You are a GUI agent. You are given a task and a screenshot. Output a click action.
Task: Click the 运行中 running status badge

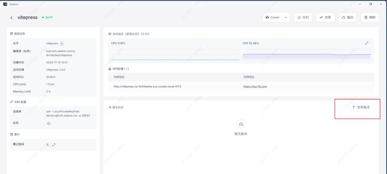(x=48, y=17)
